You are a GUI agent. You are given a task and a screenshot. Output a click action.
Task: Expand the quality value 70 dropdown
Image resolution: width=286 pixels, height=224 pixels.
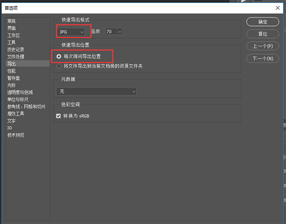[x=114, y=32]
